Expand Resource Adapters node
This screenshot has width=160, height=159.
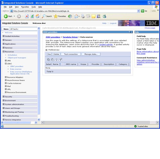point(6,77)
